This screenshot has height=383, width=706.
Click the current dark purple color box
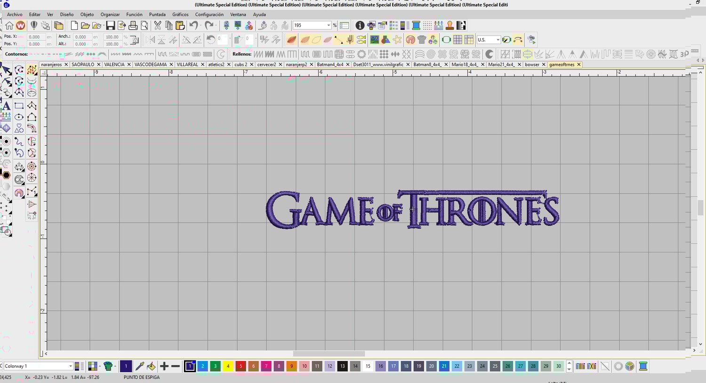click(x=126, y=366)
